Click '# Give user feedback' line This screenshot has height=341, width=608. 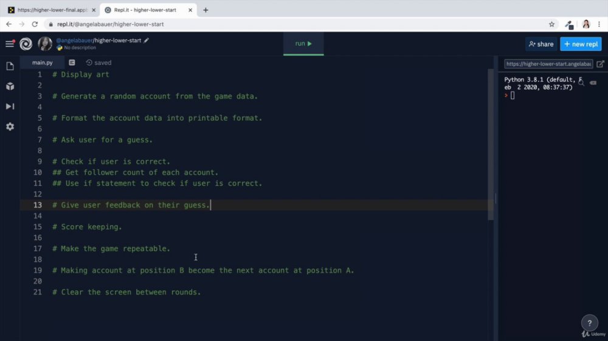tap(131, 205)
